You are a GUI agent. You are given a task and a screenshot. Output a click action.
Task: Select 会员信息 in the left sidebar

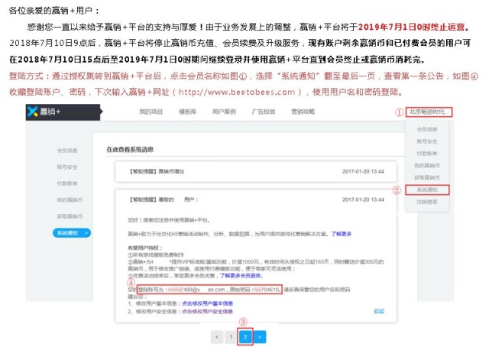click(x=67, y=151)
